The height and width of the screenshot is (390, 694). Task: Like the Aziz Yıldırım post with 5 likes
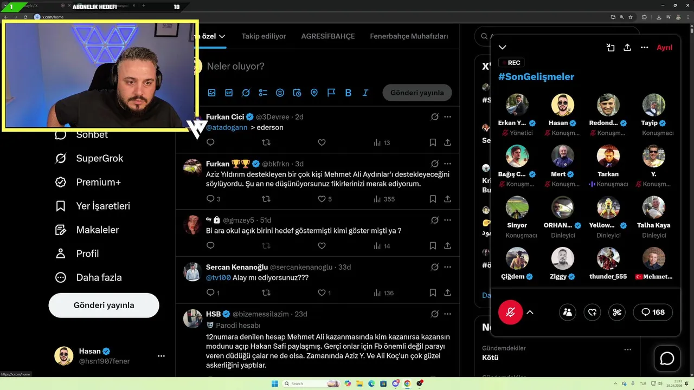[x=324, y=199]
